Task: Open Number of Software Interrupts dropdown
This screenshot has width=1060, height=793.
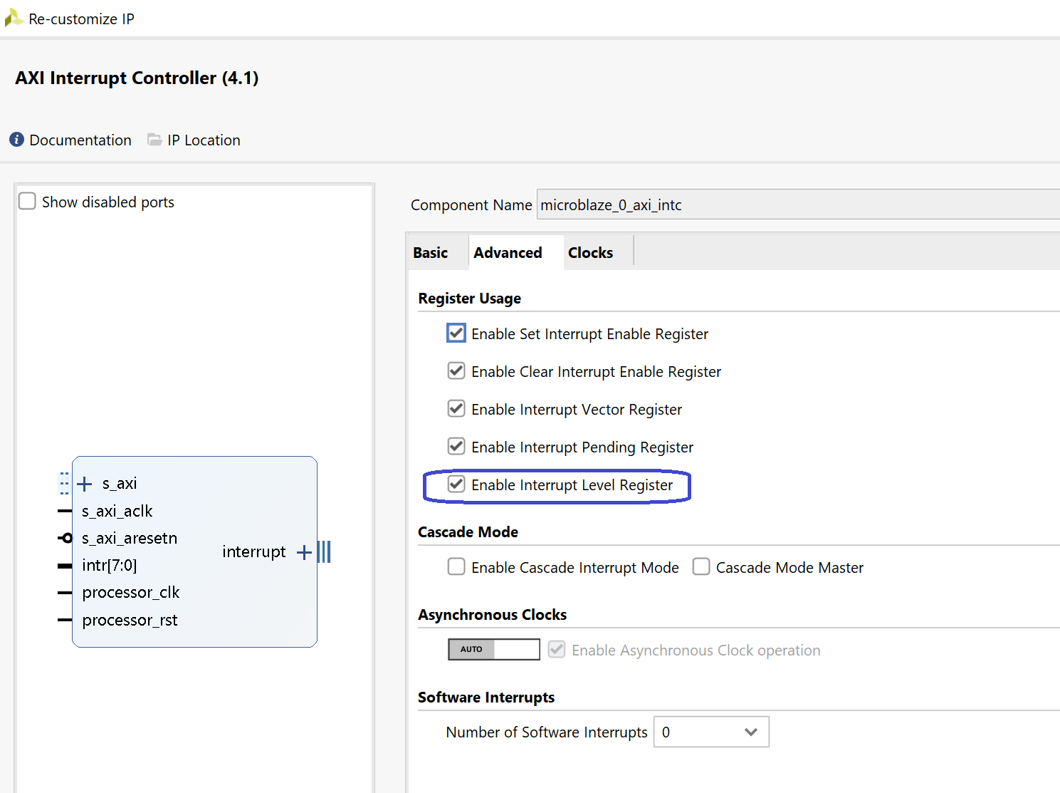Action: (x=711, y=732)
